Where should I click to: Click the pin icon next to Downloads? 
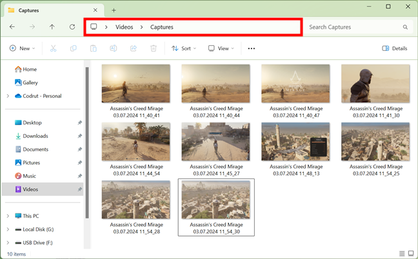(x=79, y=136)
